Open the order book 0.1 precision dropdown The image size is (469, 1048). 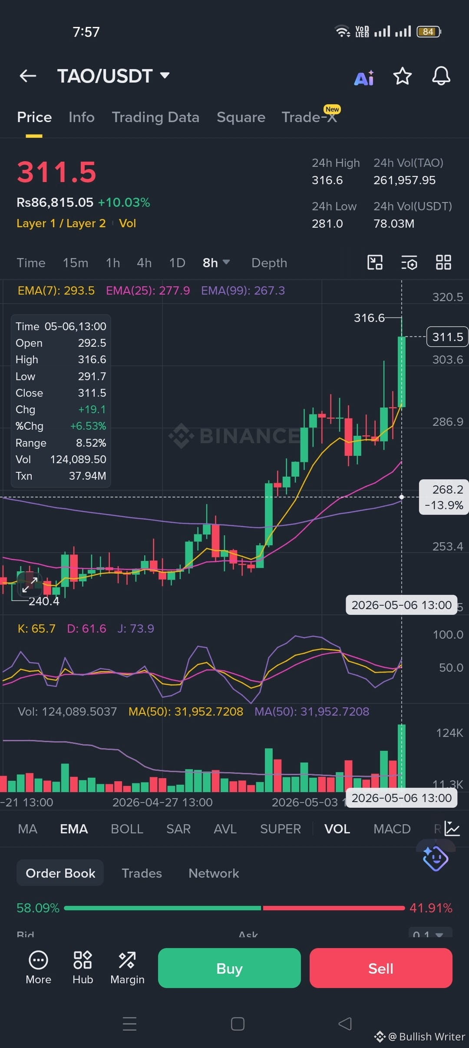tap(430, 933)
